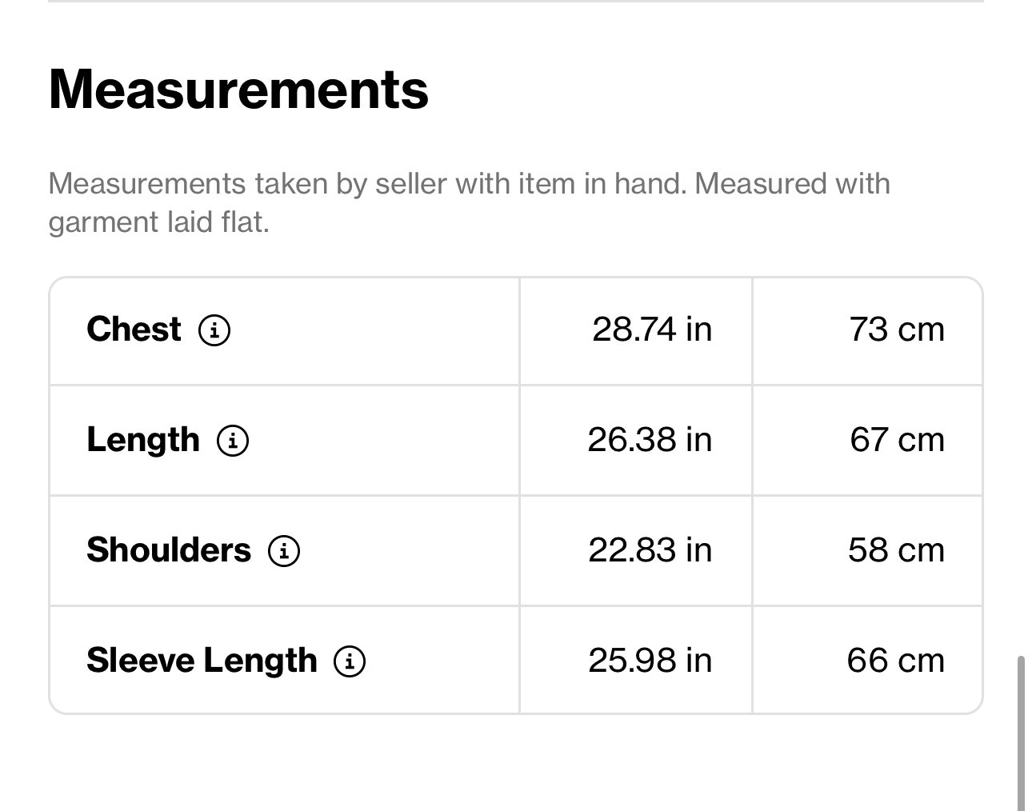Open the Sleeve Length info icon
The height and width of the screenshot is (811, 1032).
tap(350, 661)
